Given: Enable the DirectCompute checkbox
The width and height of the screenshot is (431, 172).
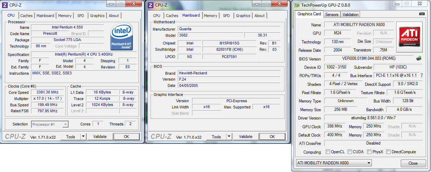Looking at the screenshot, I should 388,152.
